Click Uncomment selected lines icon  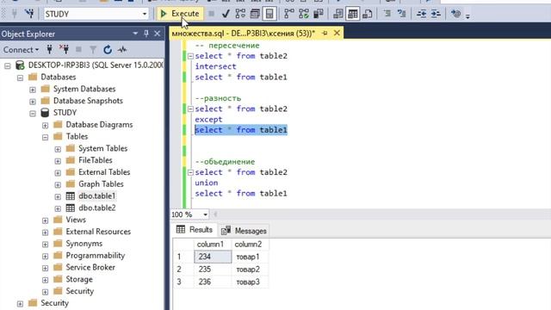click(x=401, y=14)
